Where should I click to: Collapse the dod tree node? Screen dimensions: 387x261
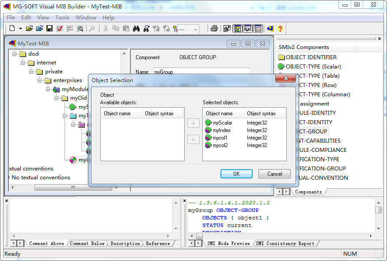click(x=15, y=54)
